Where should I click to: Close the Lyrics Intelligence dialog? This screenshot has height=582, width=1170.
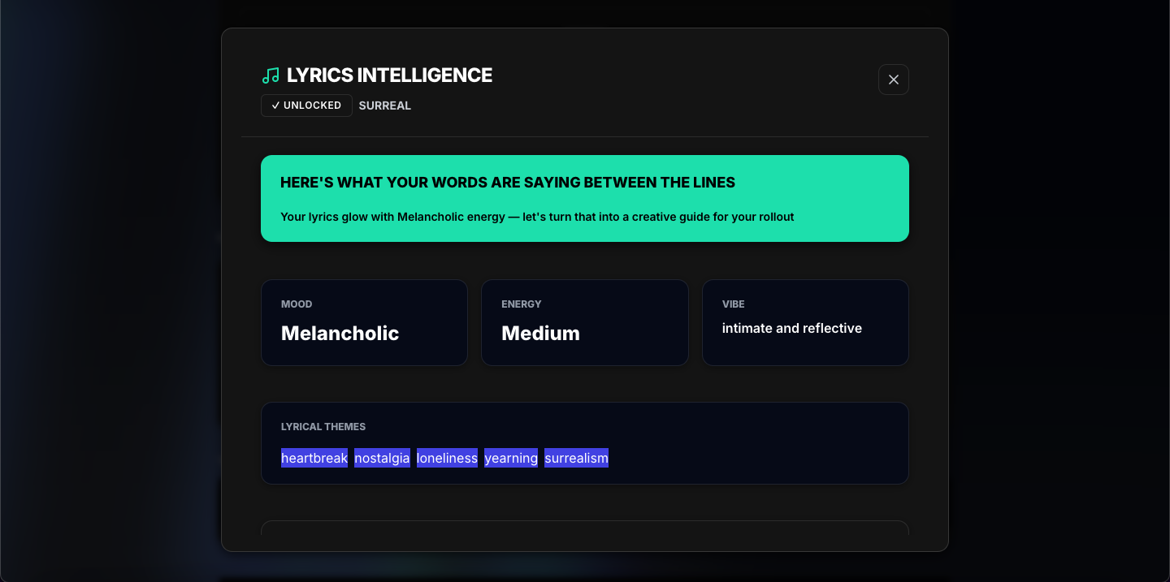pos(893,80)
